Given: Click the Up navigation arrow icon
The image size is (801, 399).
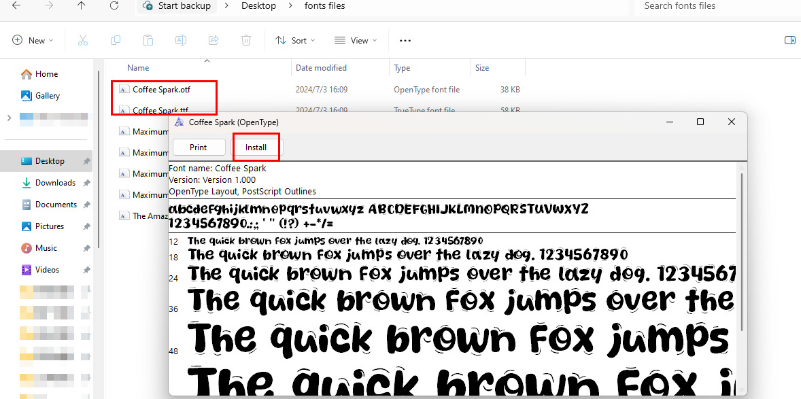Looking at the screenshot, I should tap(81, 6).
